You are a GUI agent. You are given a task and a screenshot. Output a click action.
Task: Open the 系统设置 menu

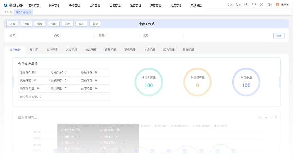pyautogui.click(x=196, y=6)
